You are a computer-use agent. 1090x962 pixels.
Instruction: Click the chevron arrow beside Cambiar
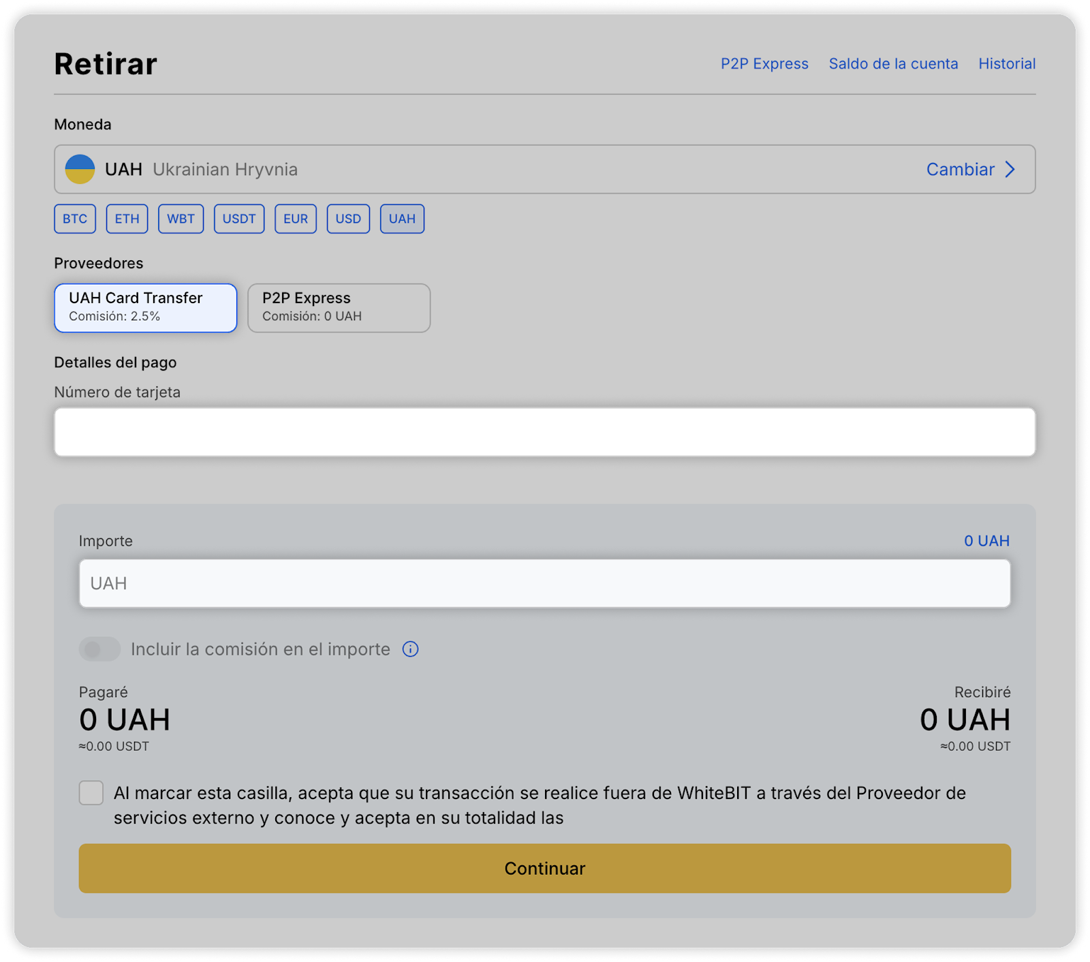[x=1010, y=169]
